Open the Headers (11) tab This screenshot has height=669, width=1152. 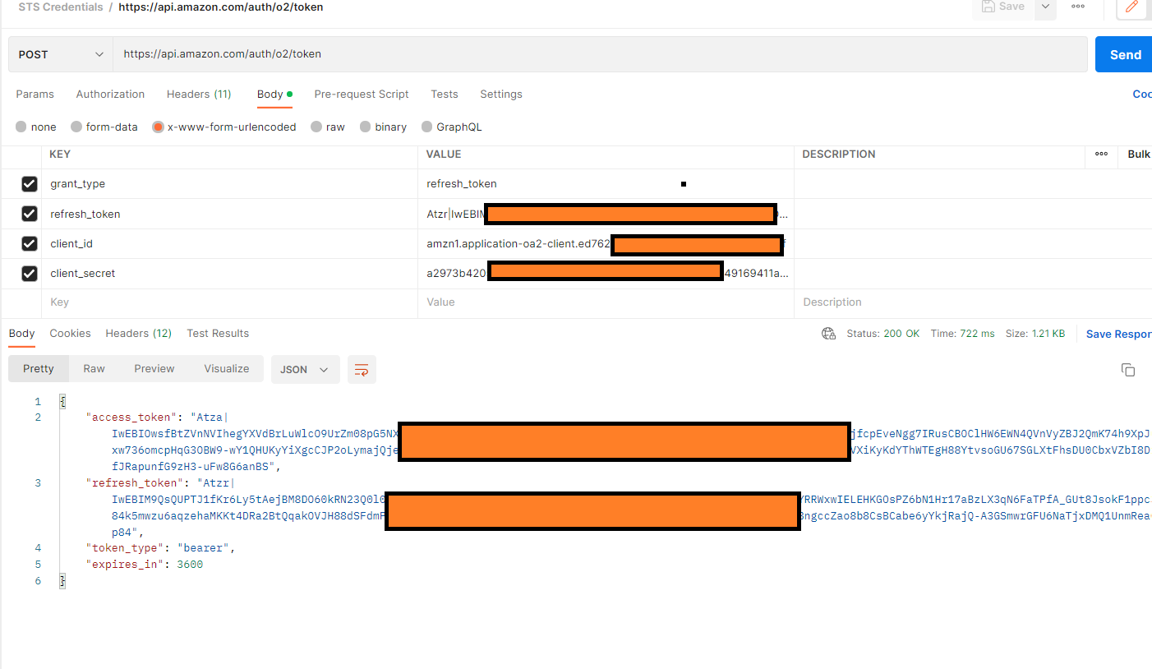point(199,95)
